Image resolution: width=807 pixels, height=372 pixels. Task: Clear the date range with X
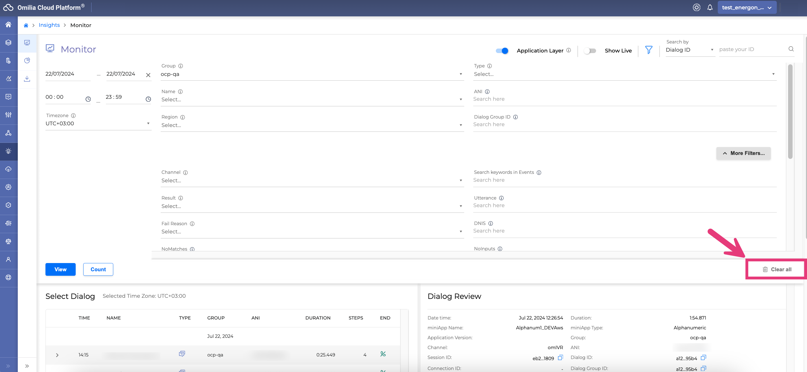pyautogui.click(x=148, y=75)
